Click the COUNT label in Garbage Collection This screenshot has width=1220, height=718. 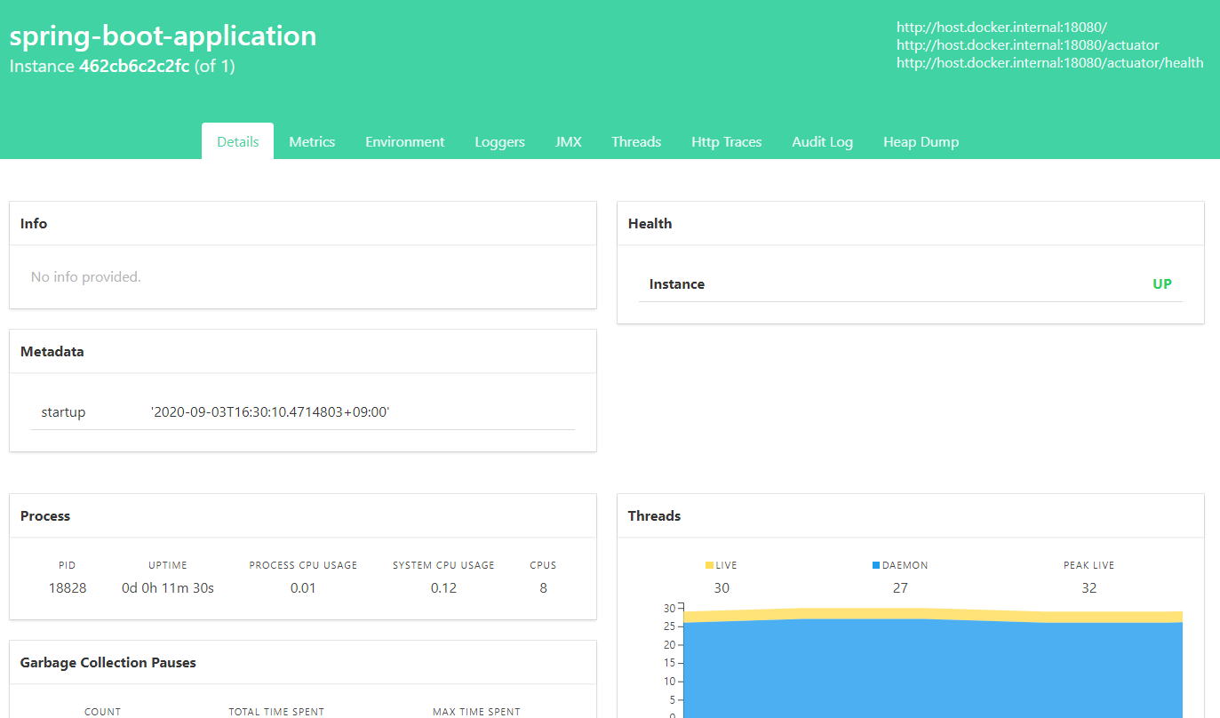tap(102, 712)
